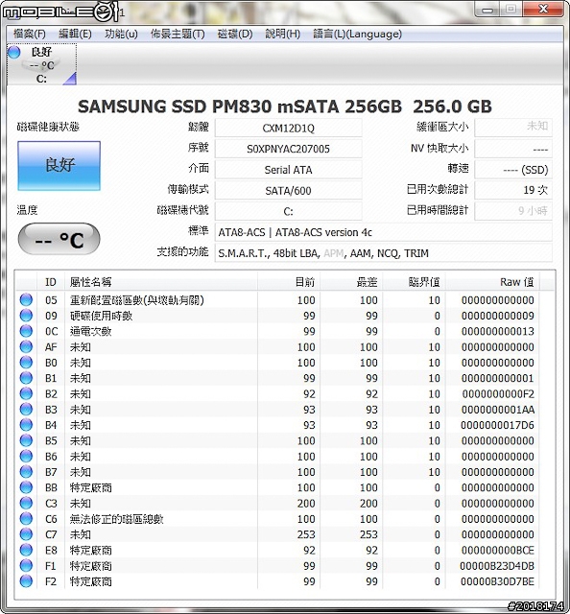
Task: Open the 檔案(F) menu
Action: (x=30, y=35)
